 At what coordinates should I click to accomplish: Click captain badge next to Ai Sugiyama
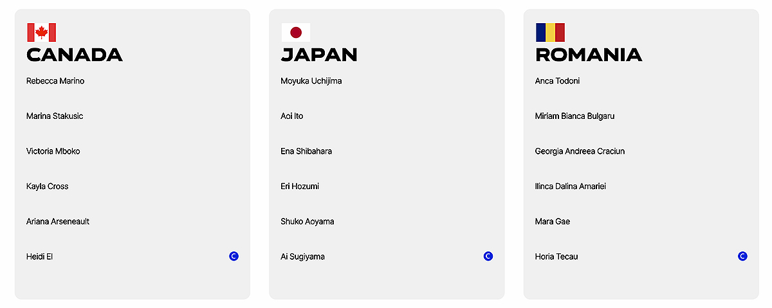488,257
